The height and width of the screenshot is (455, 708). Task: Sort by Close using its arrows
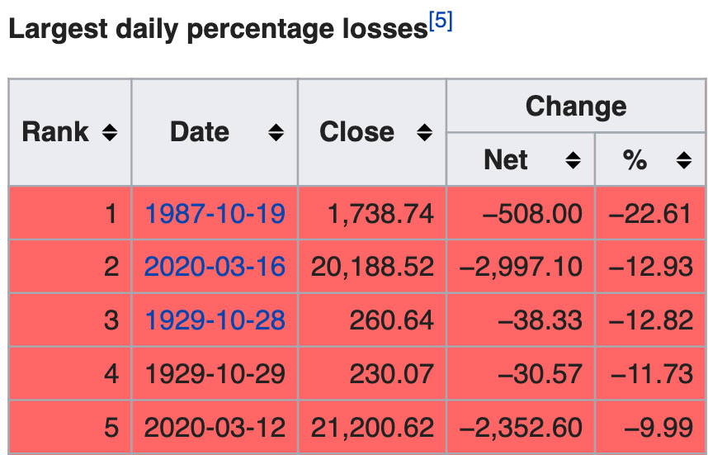(424, 132)
